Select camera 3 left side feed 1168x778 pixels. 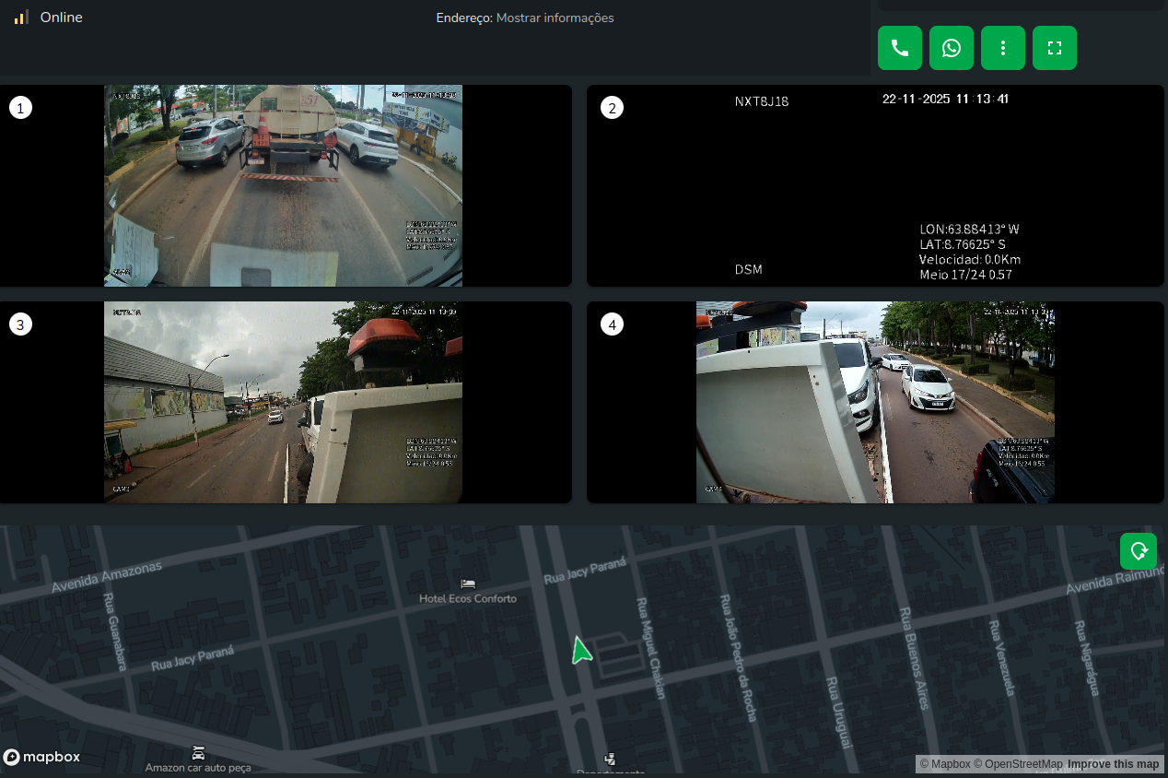click(283, 403)
